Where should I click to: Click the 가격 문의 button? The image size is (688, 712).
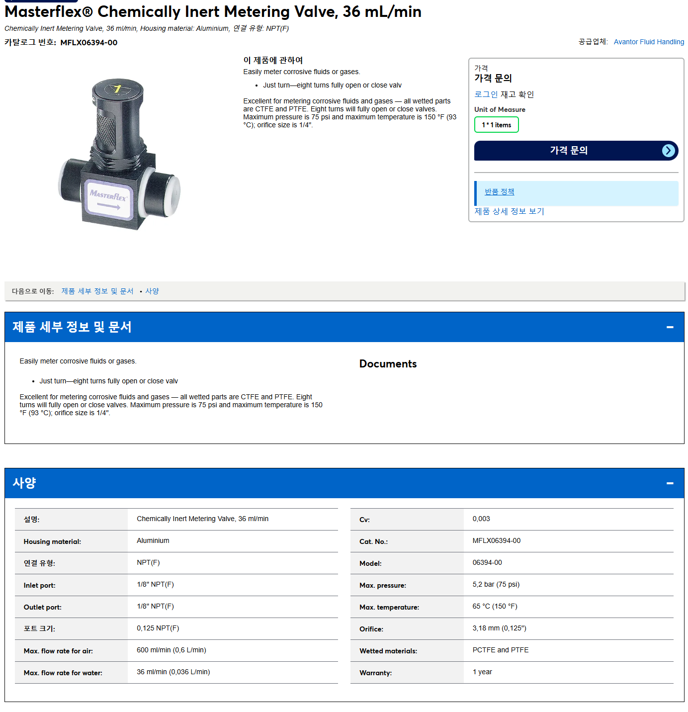(576, 151)
